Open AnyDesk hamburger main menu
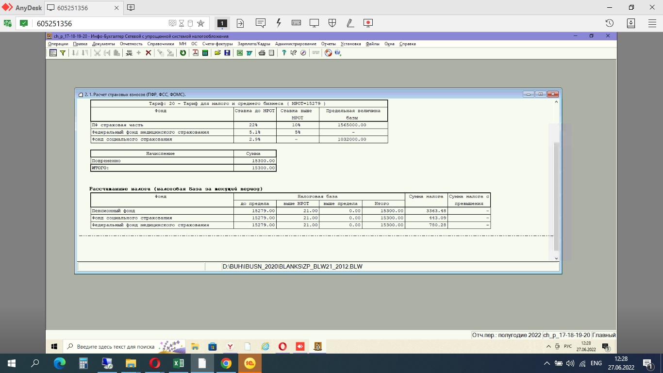The height and width of the screenshot is (373, 663). [652, 23]
